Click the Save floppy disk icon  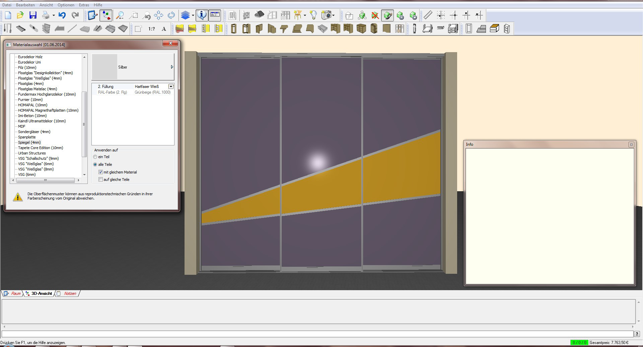coord(33,15)
